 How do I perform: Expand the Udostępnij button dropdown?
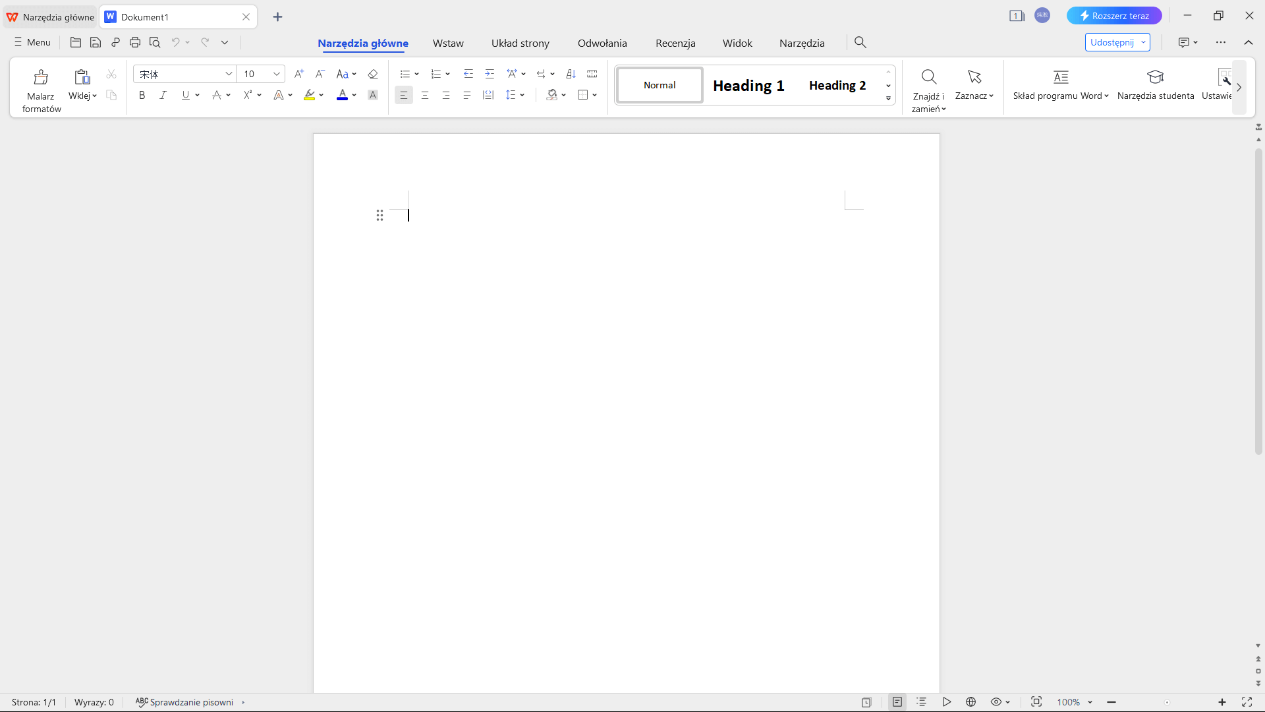(1143, 42)
